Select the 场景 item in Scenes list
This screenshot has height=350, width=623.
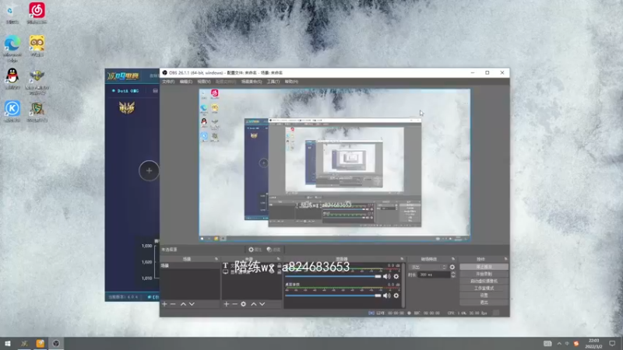(190, 265)
